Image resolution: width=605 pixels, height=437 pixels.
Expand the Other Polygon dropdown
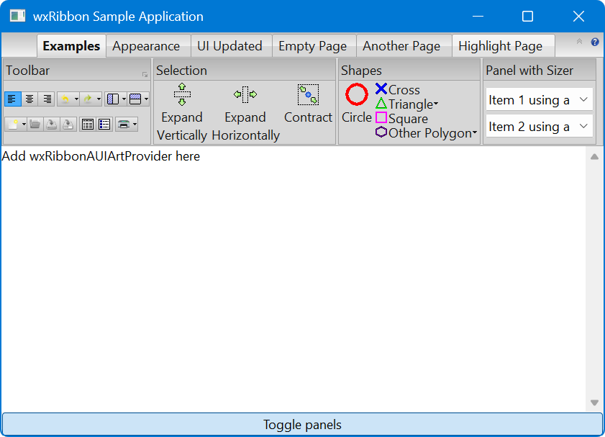click(x=475, y=133)
